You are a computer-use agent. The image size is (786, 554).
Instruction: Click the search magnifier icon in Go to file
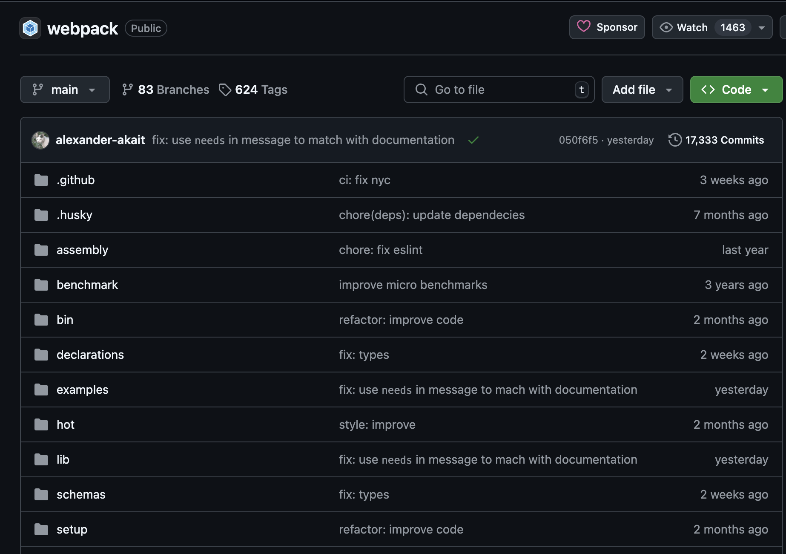click(x=421, y=89)
